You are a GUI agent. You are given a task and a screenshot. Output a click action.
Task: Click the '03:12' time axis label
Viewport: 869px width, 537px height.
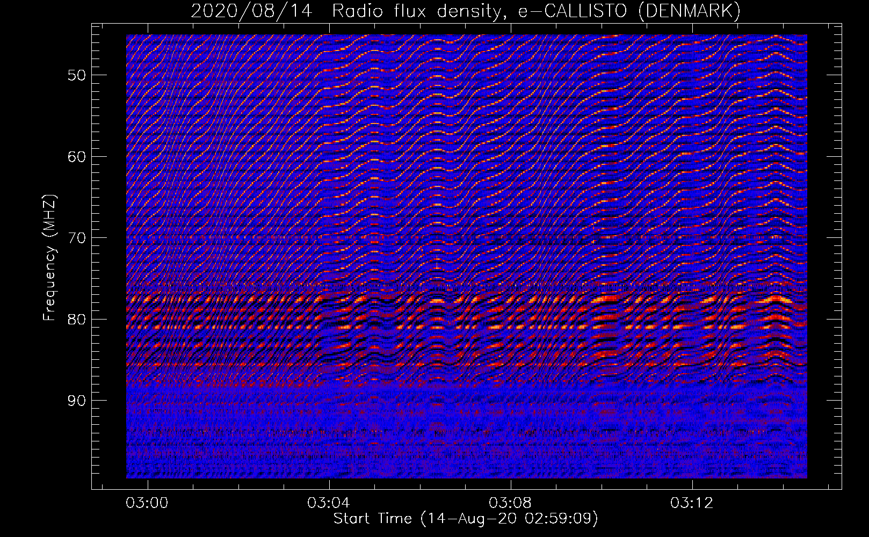click(x=692, y=503)
